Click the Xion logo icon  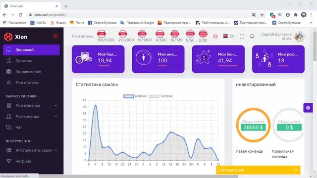[8, 37]
